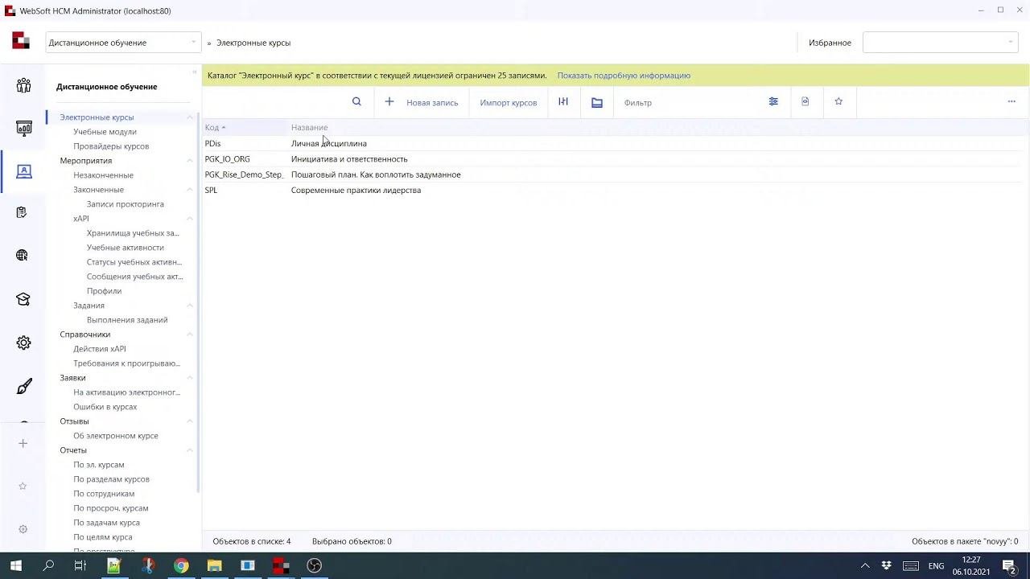
Task: Collapse the Электронные курсы tree node
Action: (190, 117)
